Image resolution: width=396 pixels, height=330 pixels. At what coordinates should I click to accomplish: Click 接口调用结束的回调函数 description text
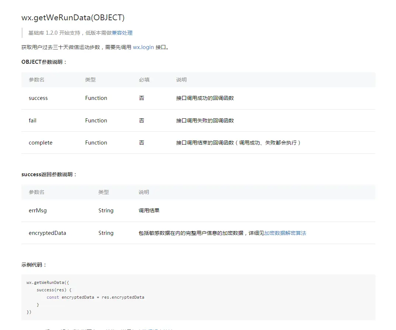[x=238, y=143]
